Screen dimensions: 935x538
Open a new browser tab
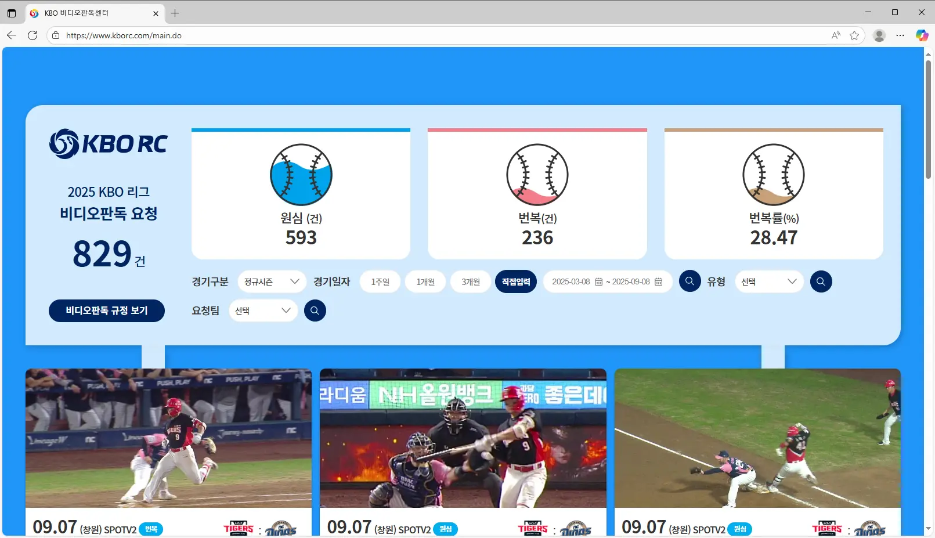[x=175, y=13]
